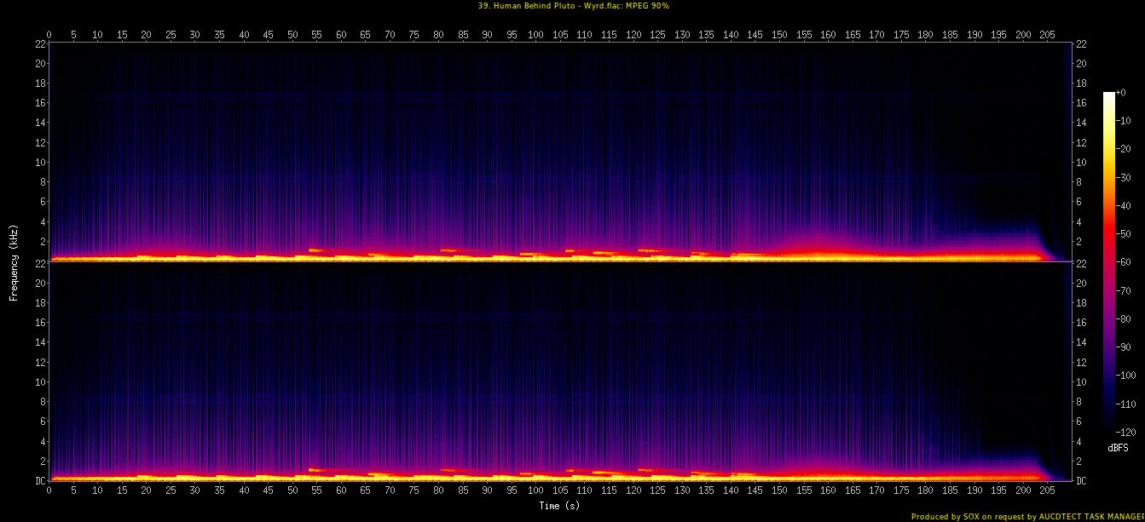Click the 180 second tick on top time axis
This screenshot has width=1145, height=522.
(925, 35)
